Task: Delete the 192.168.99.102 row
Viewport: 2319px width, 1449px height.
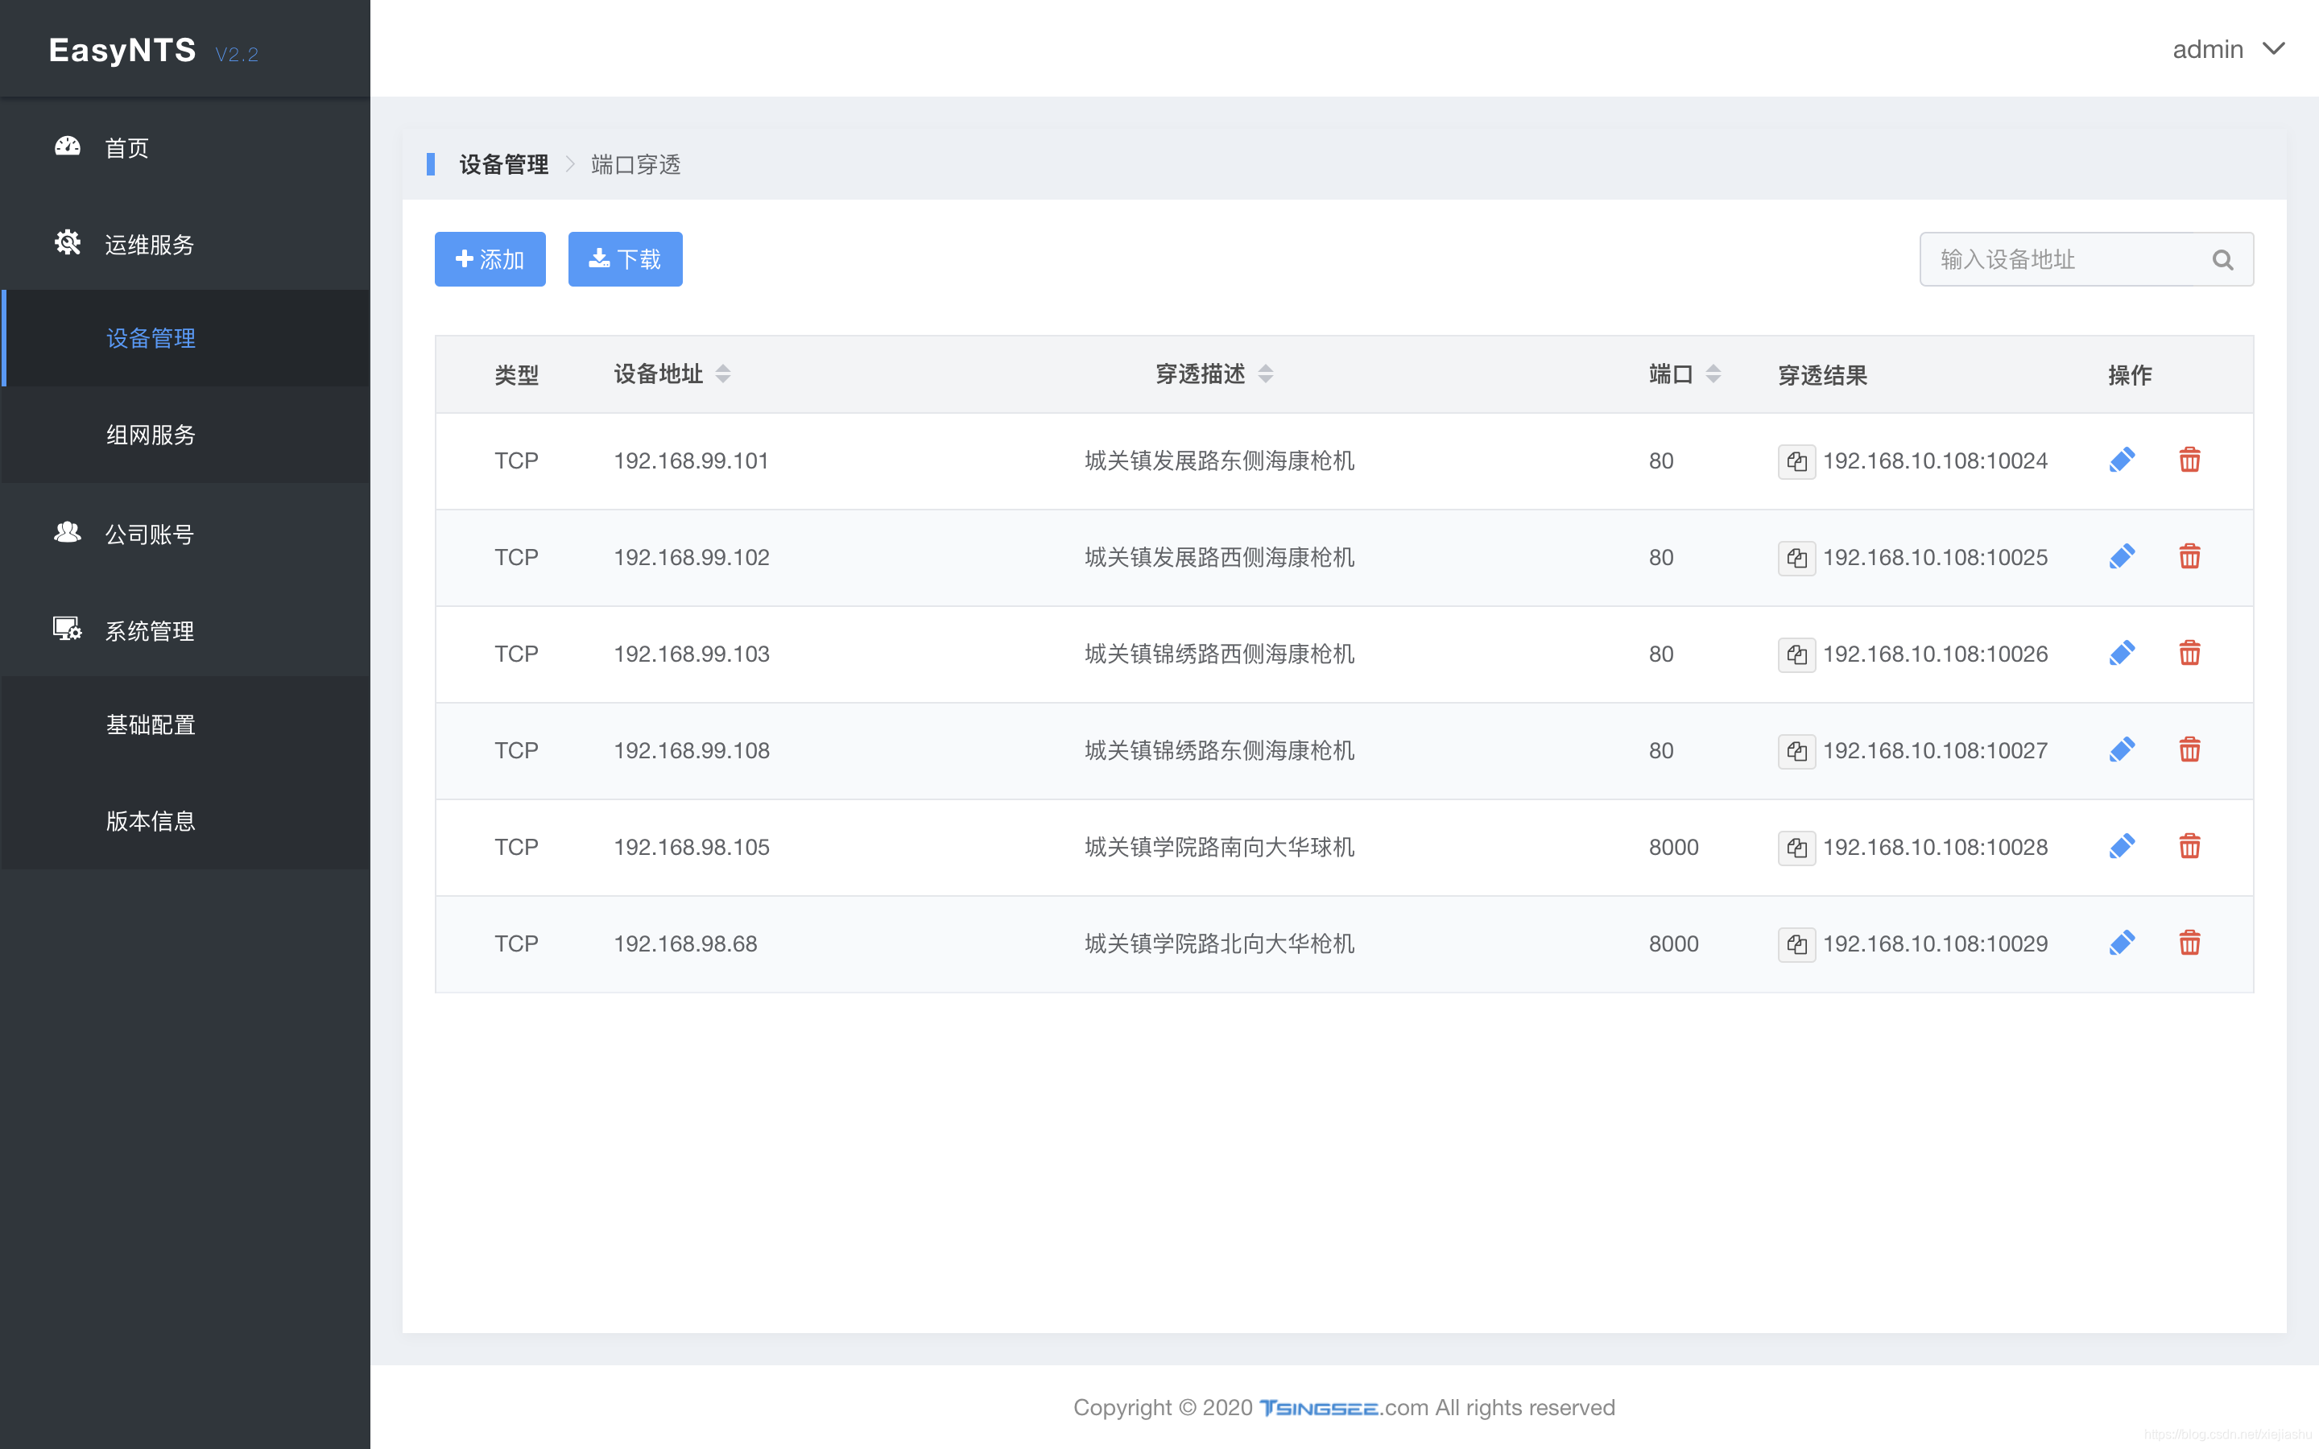Action: (2189, 557)
